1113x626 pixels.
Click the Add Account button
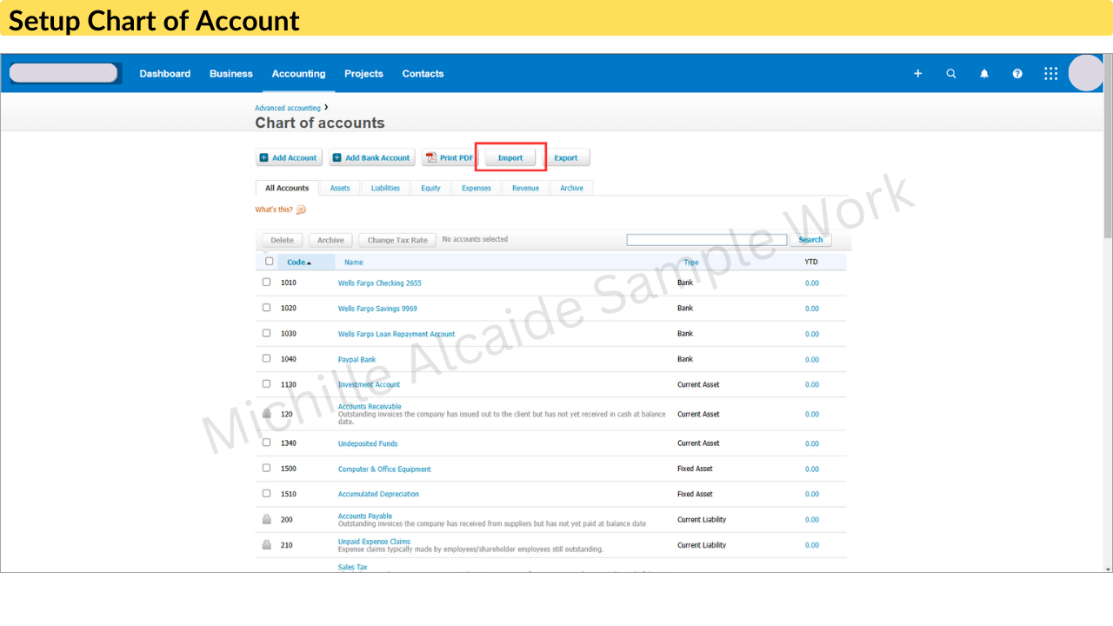[x=289, y=157]
